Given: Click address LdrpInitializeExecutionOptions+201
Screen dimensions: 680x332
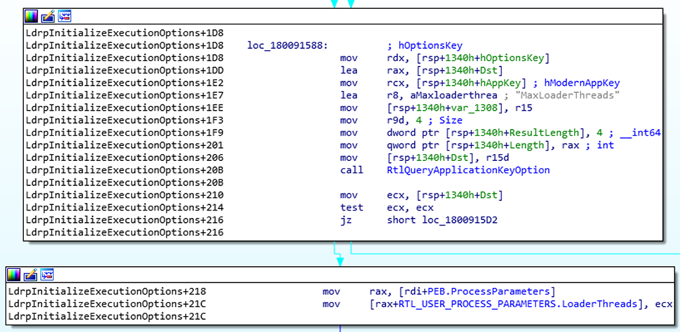Looking at the screenshot, I should (125, 145).
